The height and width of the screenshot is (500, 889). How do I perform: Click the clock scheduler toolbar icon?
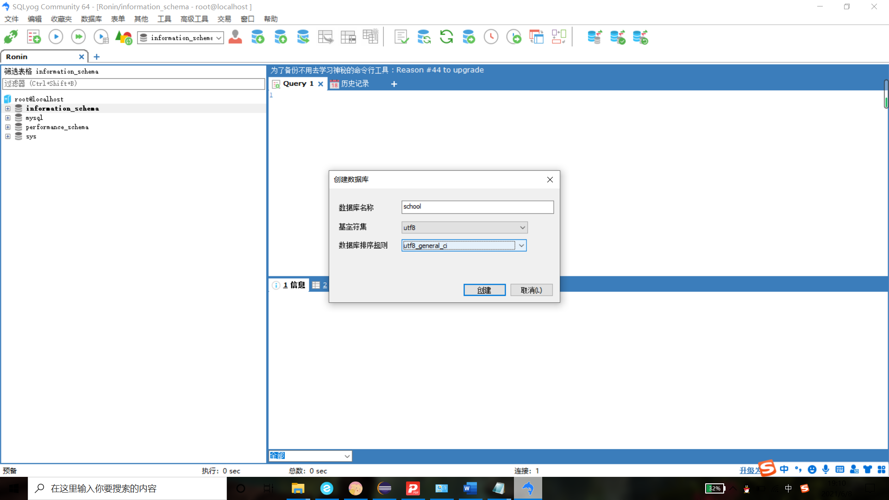click(x=491, y=37)
